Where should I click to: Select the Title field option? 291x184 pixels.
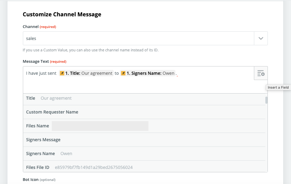pyautogui.click(x=144, y=98)
